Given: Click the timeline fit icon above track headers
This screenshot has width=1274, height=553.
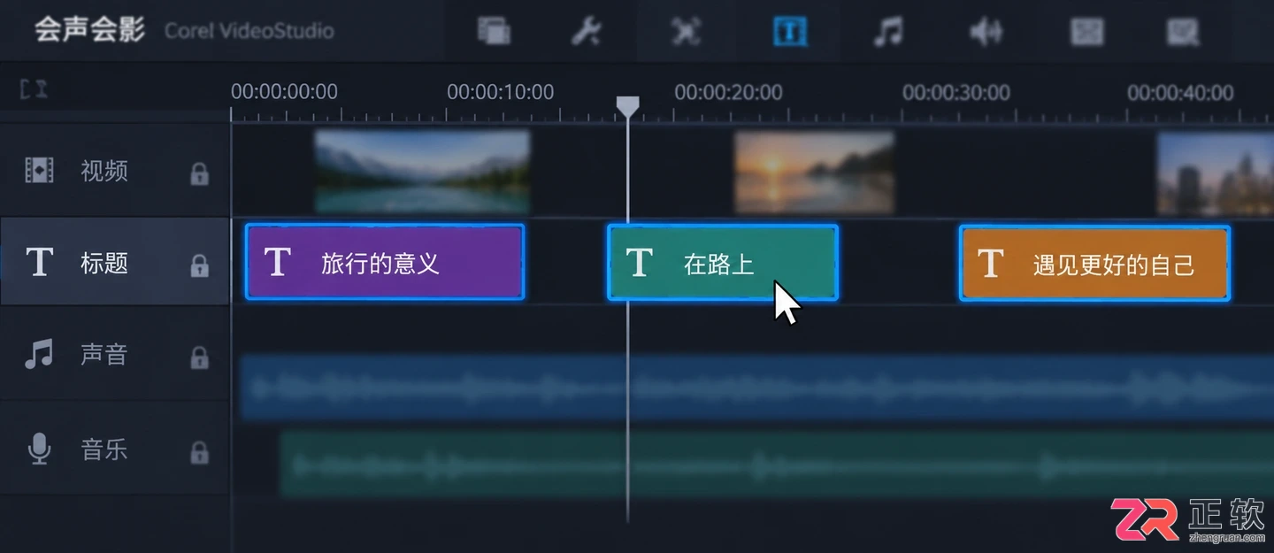Looking at the screenshot, I should click(x=34, y=88).
